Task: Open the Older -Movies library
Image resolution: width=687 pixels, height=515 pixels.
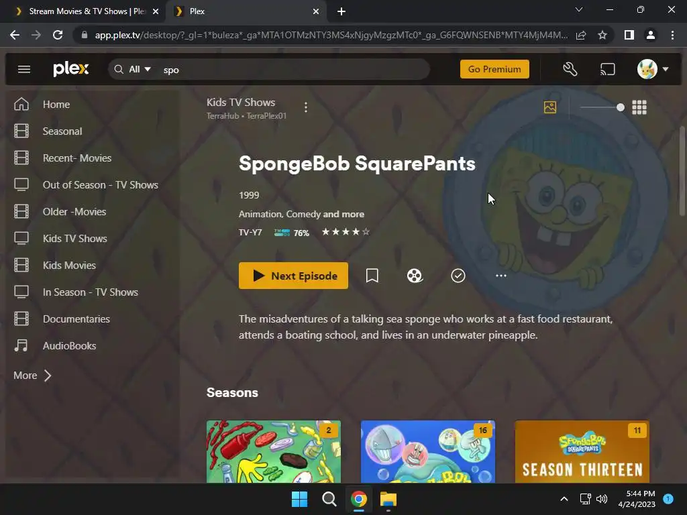Action: click(74, 211)
